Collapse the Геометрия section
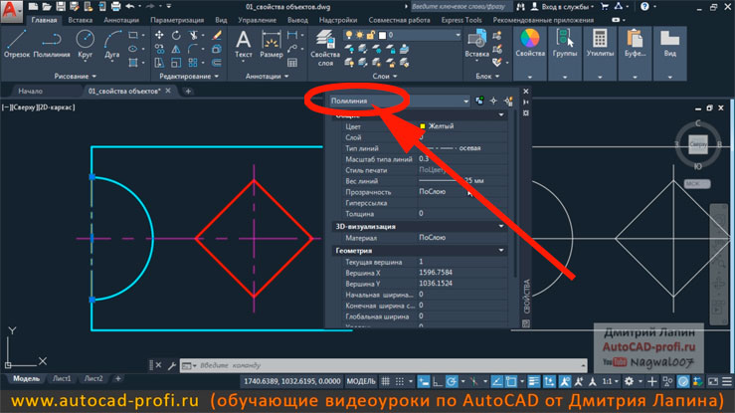This screenshot has width=735, height=413. pyautogui.click(x=501, y=251)
